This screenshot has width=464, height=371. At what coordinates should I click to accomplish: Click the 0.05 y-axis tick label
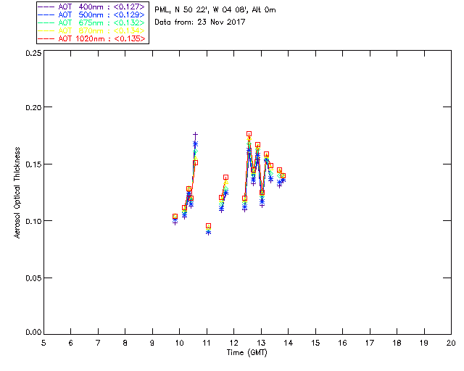(33, 278)
